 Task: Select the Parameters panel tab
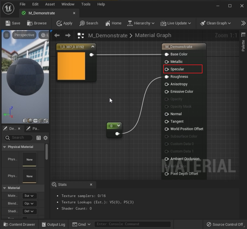click(x=33, y=129)
